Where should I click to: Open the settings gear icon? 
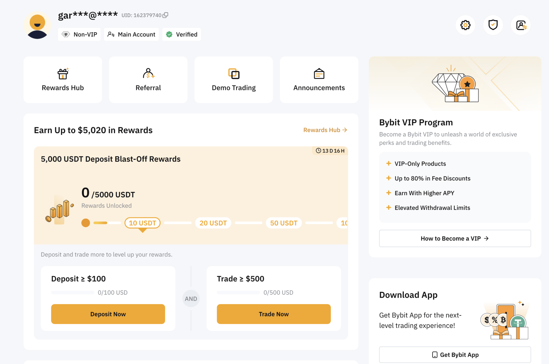click(x=465, y=25)
